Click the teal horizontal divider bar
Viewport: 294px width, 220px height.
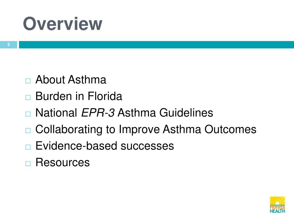156,44
